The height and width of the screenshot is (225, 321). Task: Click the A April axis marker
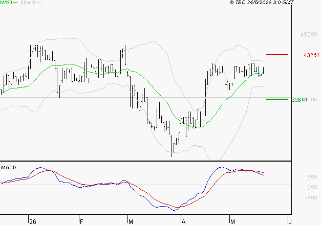(183, 221)
